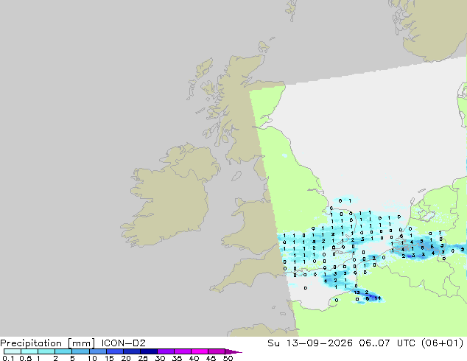The height and width of the screenshot is (361, 467).
Task: Click the ICON-D2 model label
Action: (123, 343)
